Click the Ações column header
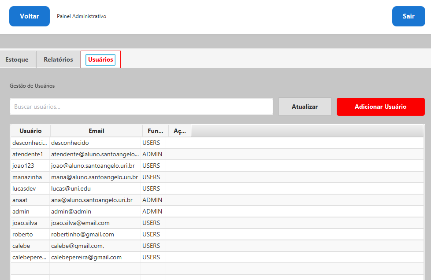Viewport: 431px width, 280px height. 179,131
